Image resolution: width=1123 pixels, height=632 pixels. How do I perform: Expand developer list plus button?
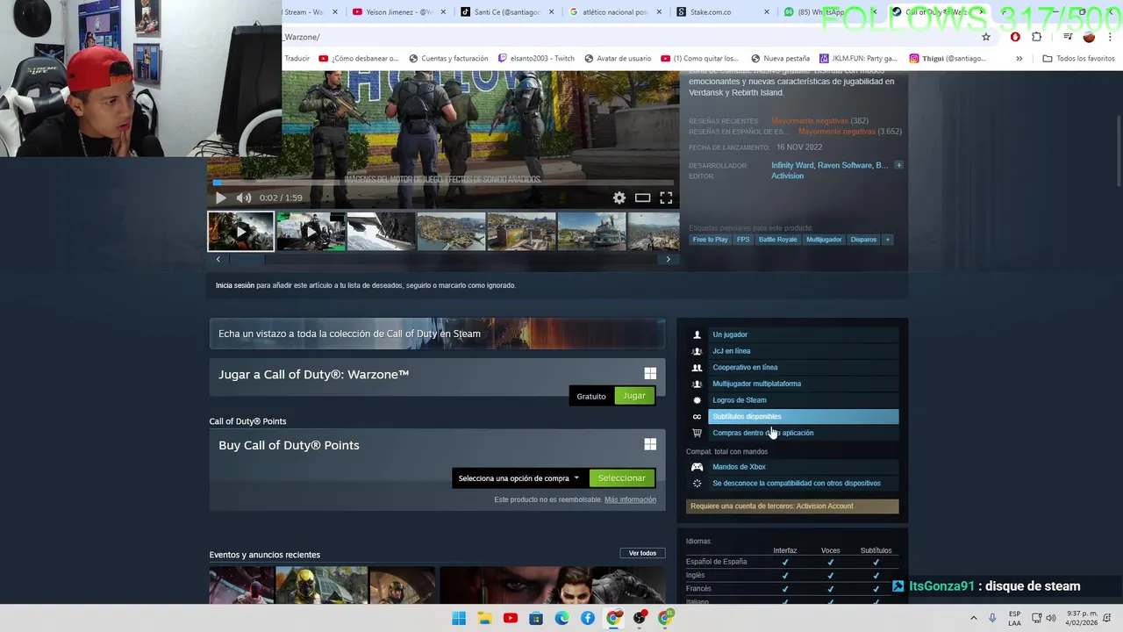point(898,165)
